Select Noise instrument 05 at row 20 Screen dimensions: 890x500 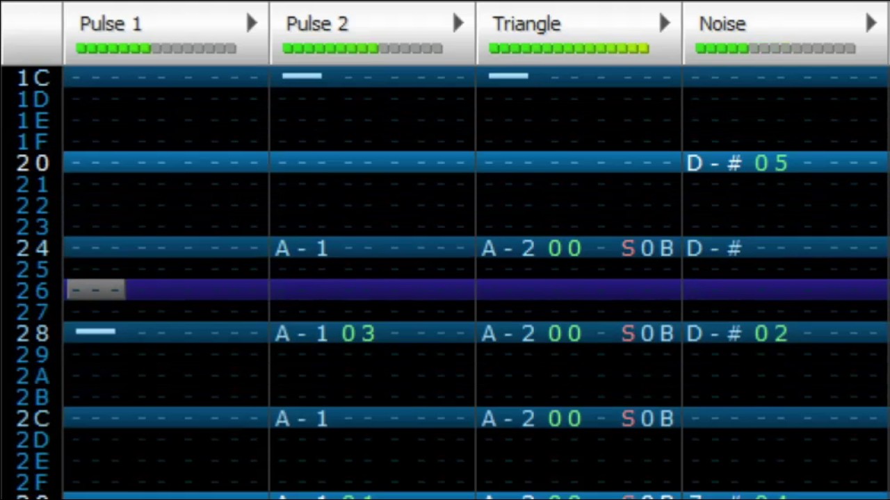click(771, 163)
